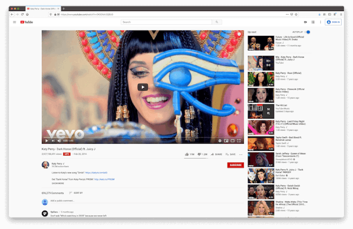Focus the YouTube search field
The width and height of the screenshot is (353, 229).
coord(166,22)
